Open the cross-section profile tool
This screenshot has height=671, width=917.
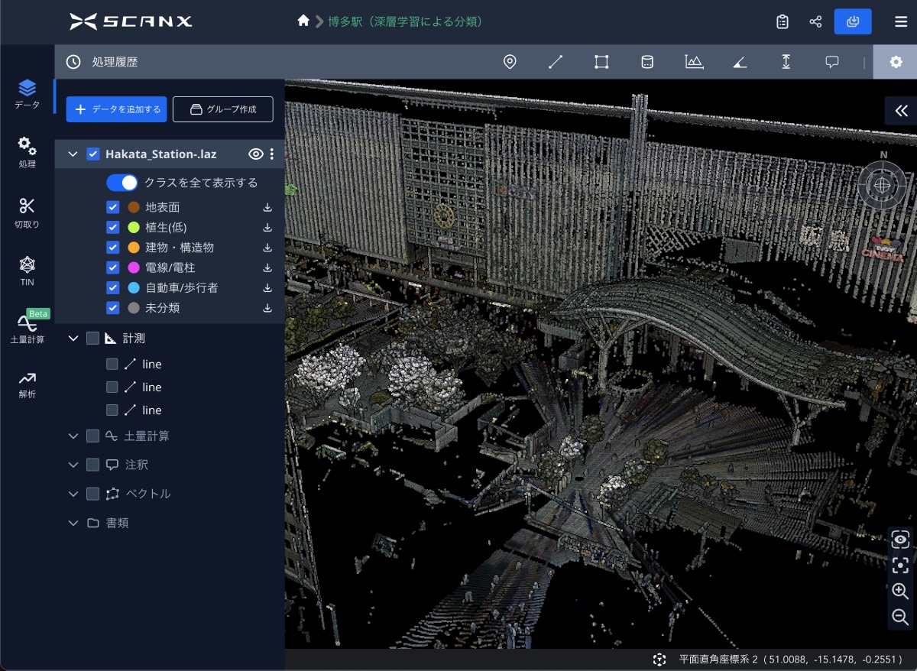click(x=694, y=62)
